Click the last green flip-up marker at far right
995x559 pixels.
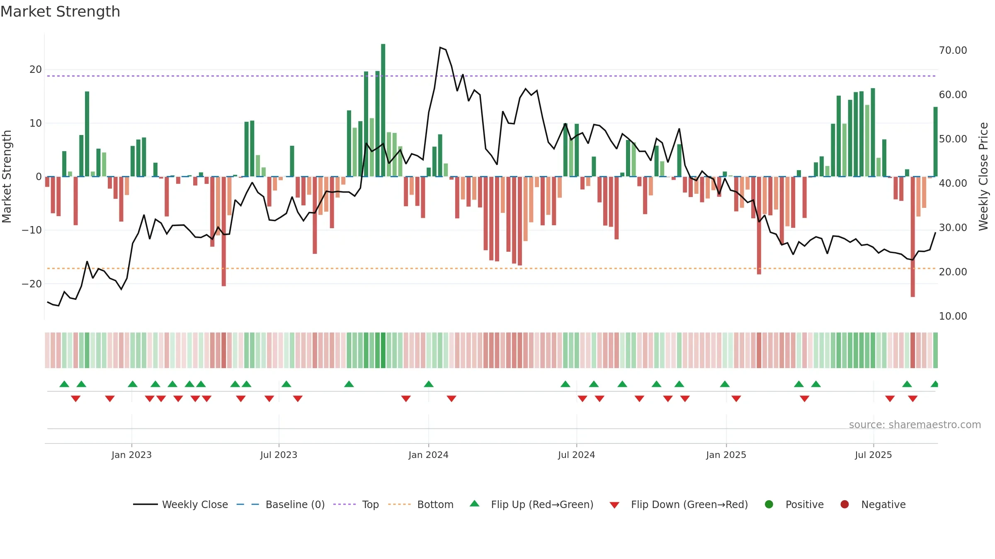pos(934,384)
